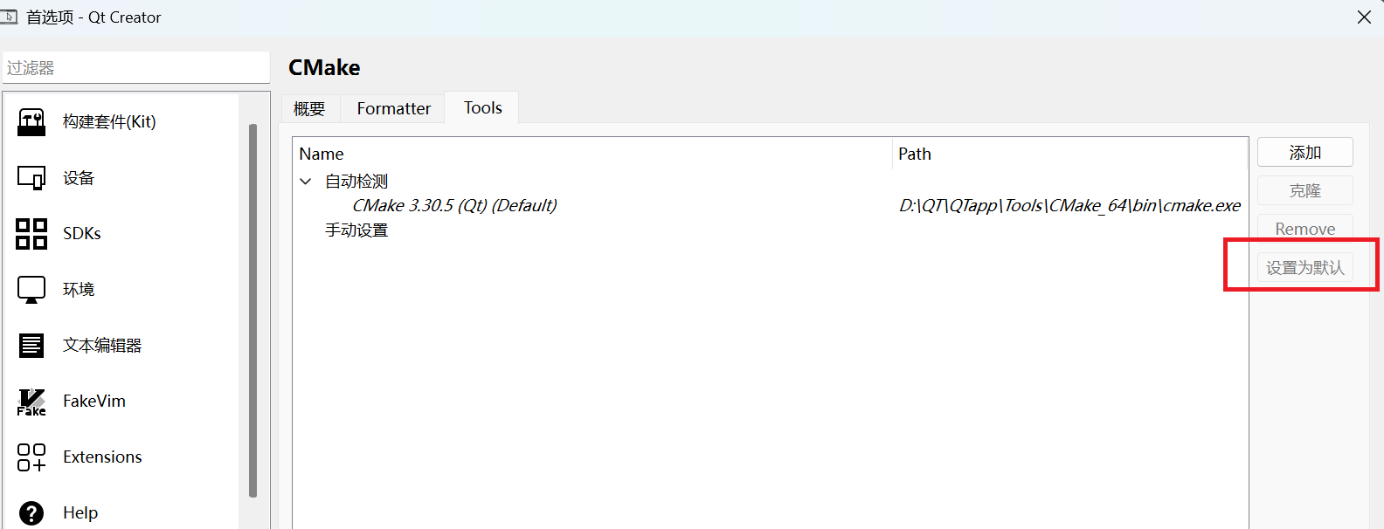Select the 手动设置 tree row

coord(769,230)
